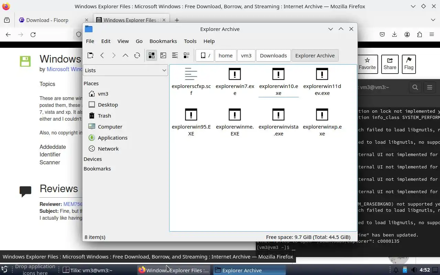Switch to detailed list view mode

pyautogui.click(x=187, y=55)
